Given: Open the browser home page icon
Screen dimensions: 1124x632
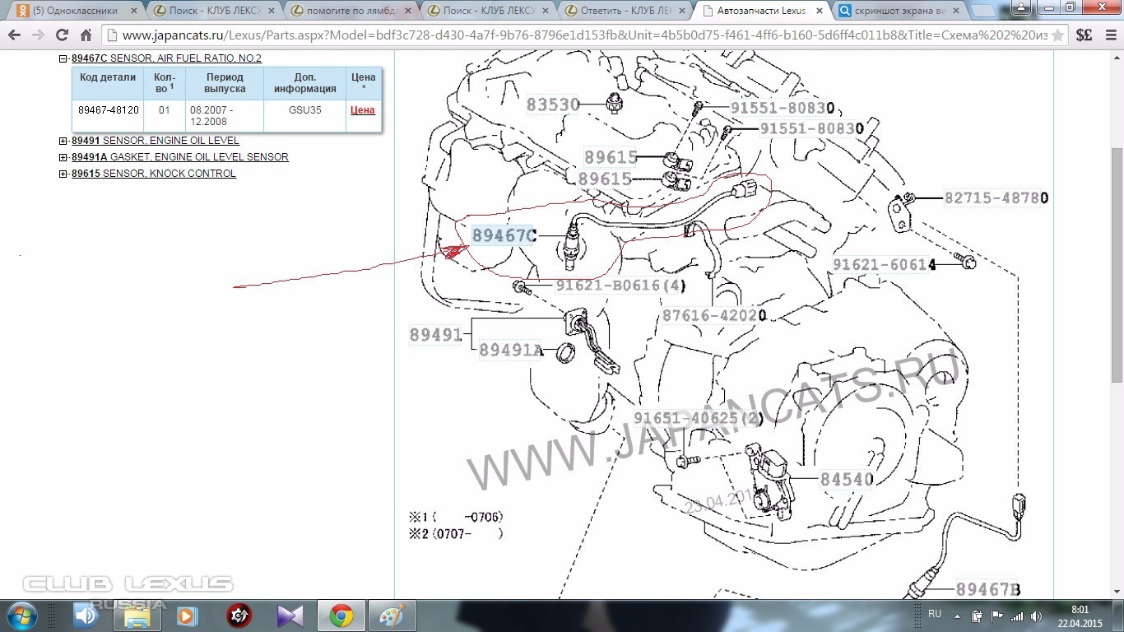Looking at the screenshot, I should (86, 35).
